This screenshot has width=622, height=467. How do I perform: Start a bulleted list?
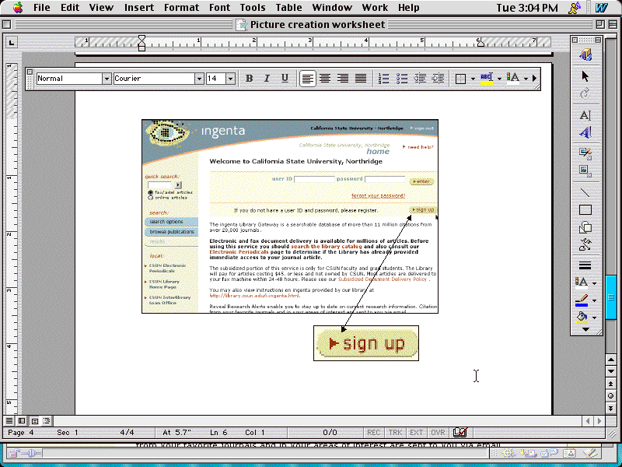402,79
